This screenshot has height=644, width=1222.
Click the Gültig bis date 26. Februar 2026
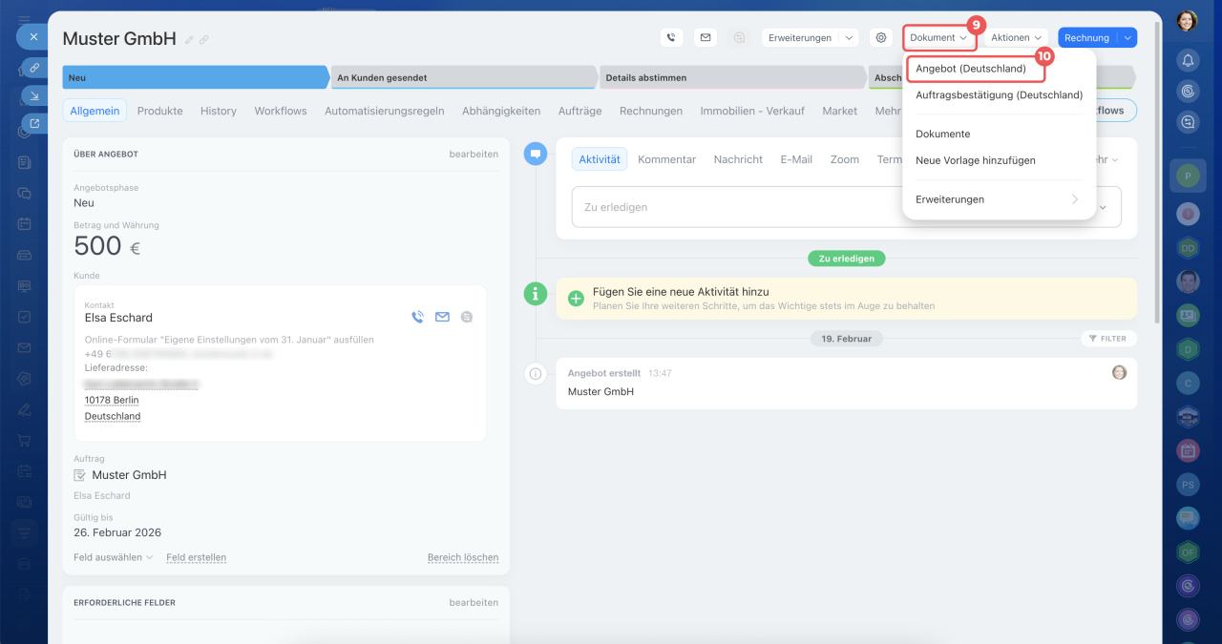pos(117,533)
